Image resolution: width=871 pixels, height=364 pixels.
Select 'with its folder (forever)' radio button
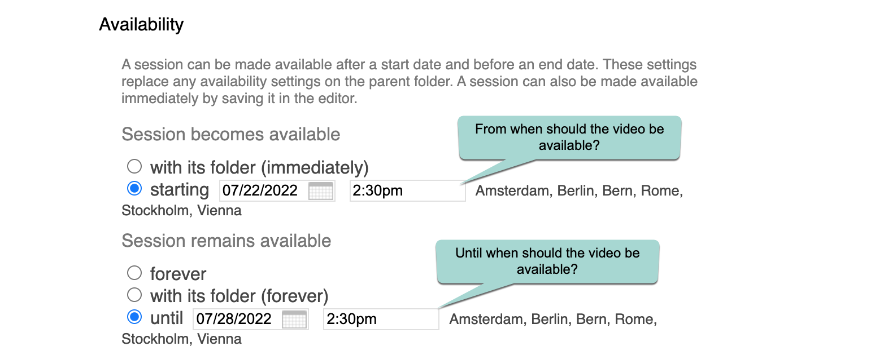click(134, 295)
